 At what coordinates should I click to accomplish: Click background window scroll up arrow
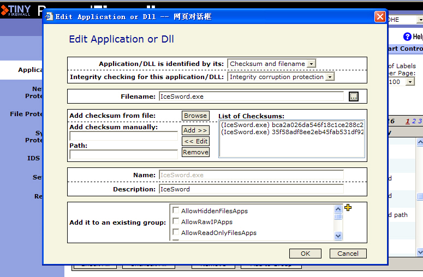pos(420,142)
